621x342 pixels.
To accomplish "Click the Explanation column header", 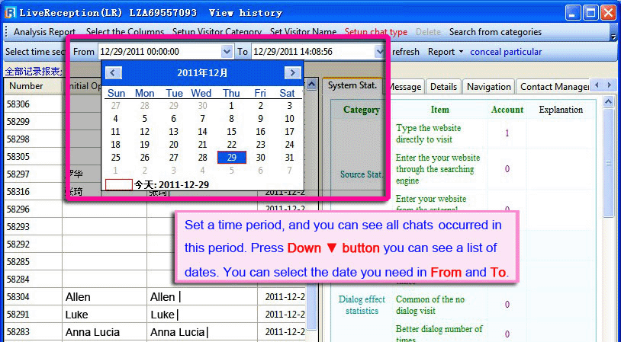I will pyautogui.click(x=561, y=110).
